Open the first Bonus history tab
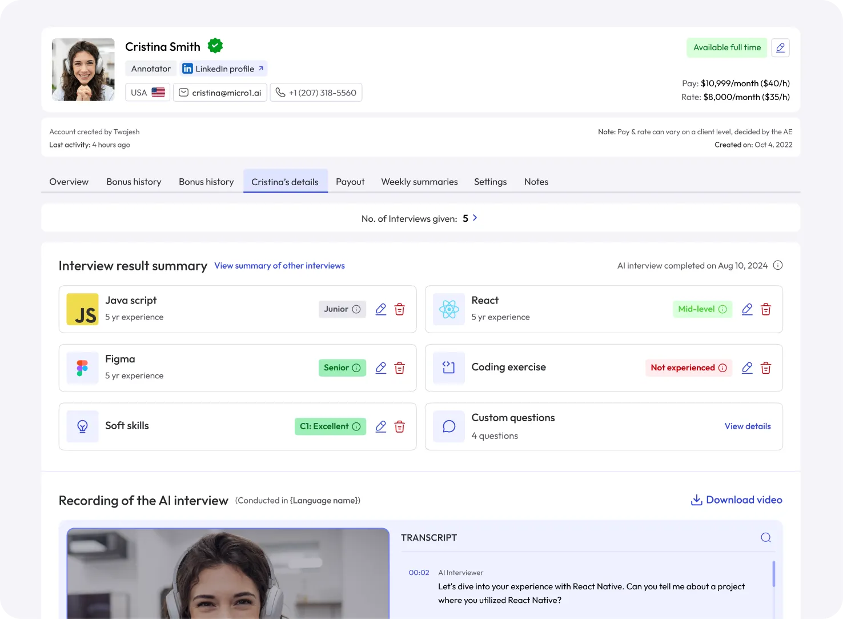The image size is (843, 619). (x=134, y=182)
